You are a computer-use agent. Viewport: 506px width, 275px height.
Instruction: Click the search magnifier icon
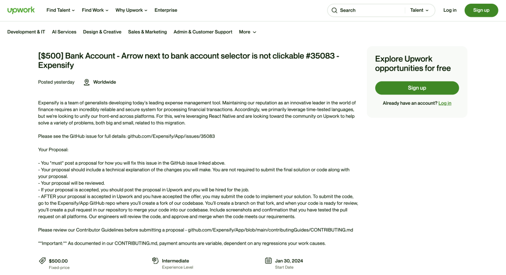(335, 10)
